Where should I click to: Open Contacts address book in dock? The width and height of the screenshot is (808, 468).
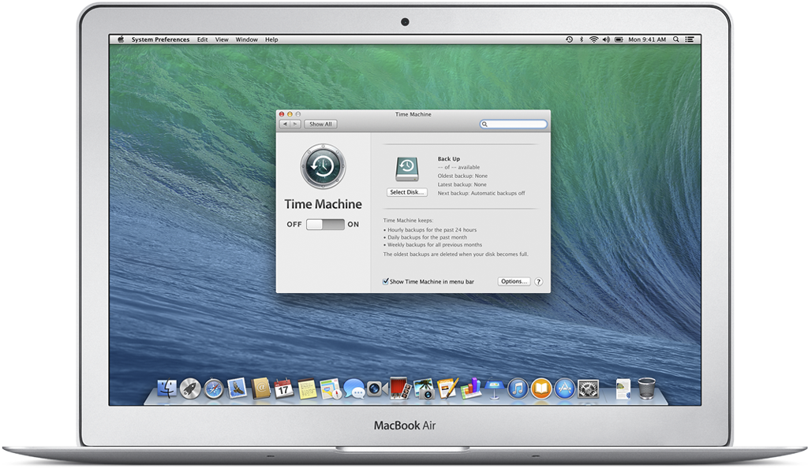[260, 388]
